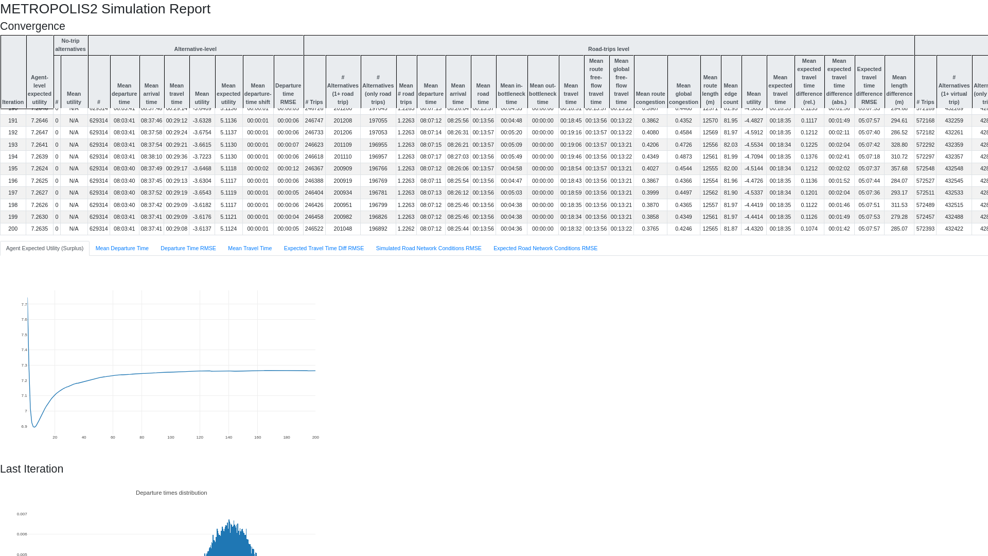This screenshot has height=556, width=988.
Task: Click iteration 198 row cell
Action: [13, 205]
